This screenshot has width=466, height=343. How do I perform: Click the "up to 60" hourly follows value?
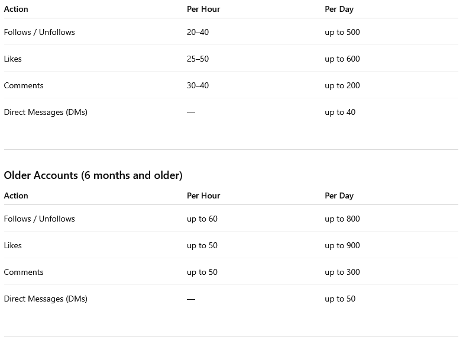point(202,219)
